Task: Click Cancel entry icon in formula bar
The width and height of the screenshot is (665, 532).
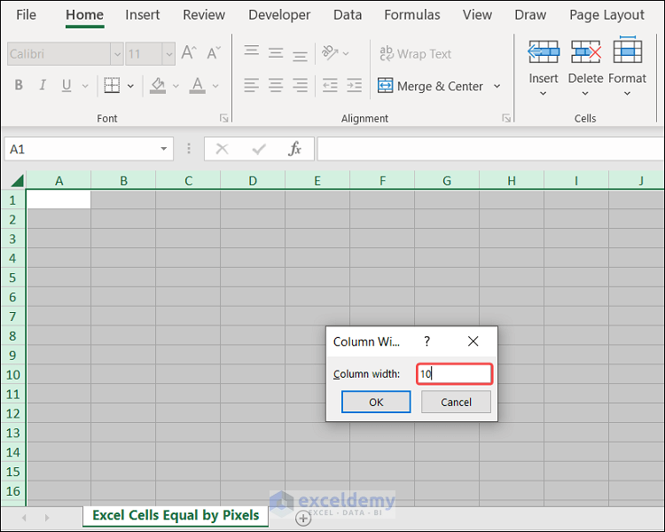Action: pos(222,149)
